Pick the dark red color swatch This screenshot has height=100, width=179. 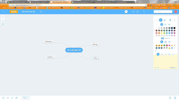(x=156, y=31)
